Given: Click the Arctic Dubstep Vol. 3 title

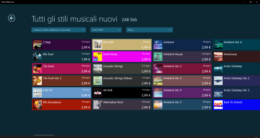Looking at the screenshot, I should pos(237,91).
